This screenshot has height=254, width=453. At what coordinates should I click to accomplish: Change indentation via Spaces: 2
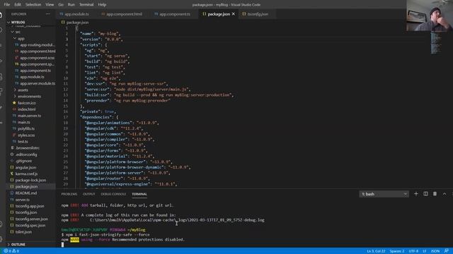(397, 251)
